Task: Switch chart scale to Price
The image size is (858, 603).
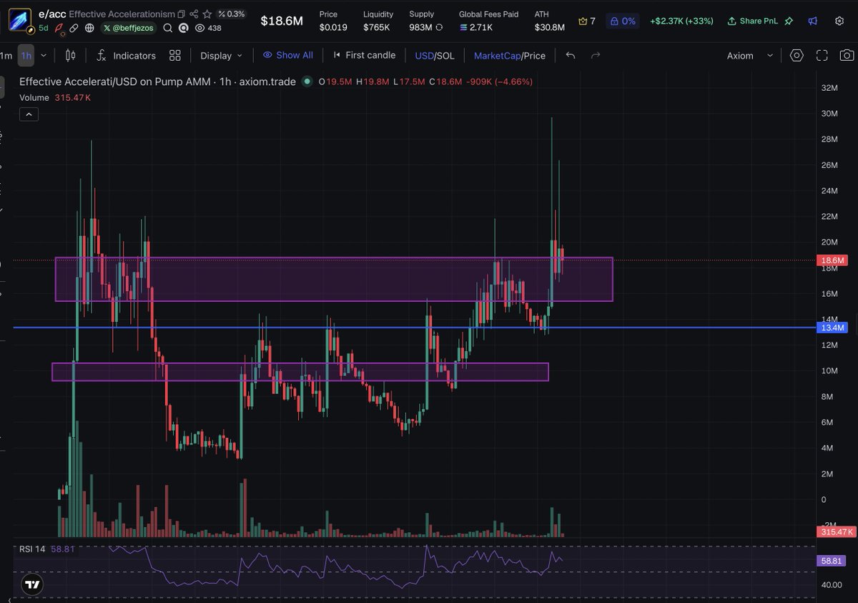Action: pos(534,55)
